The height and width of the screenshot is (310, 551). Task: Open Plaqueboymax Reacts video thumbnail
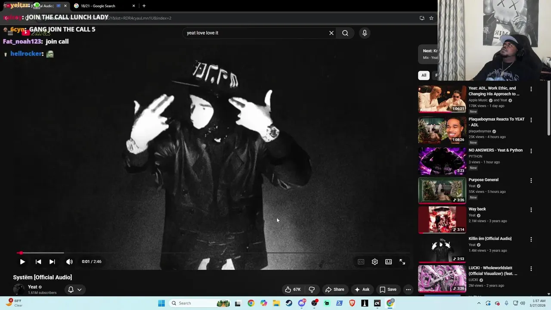pyautogui.click(x=442, y=130)
